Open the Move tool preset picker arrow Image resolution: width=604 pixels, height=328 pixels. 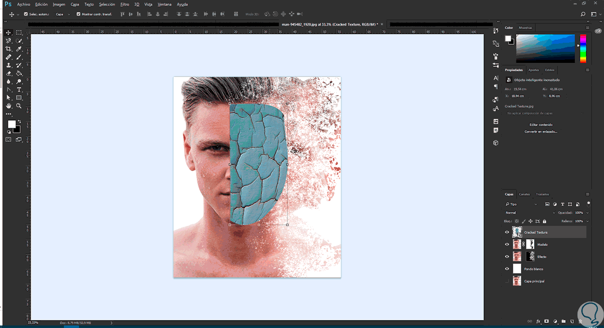pyautogui.click(x=18, y=14)
